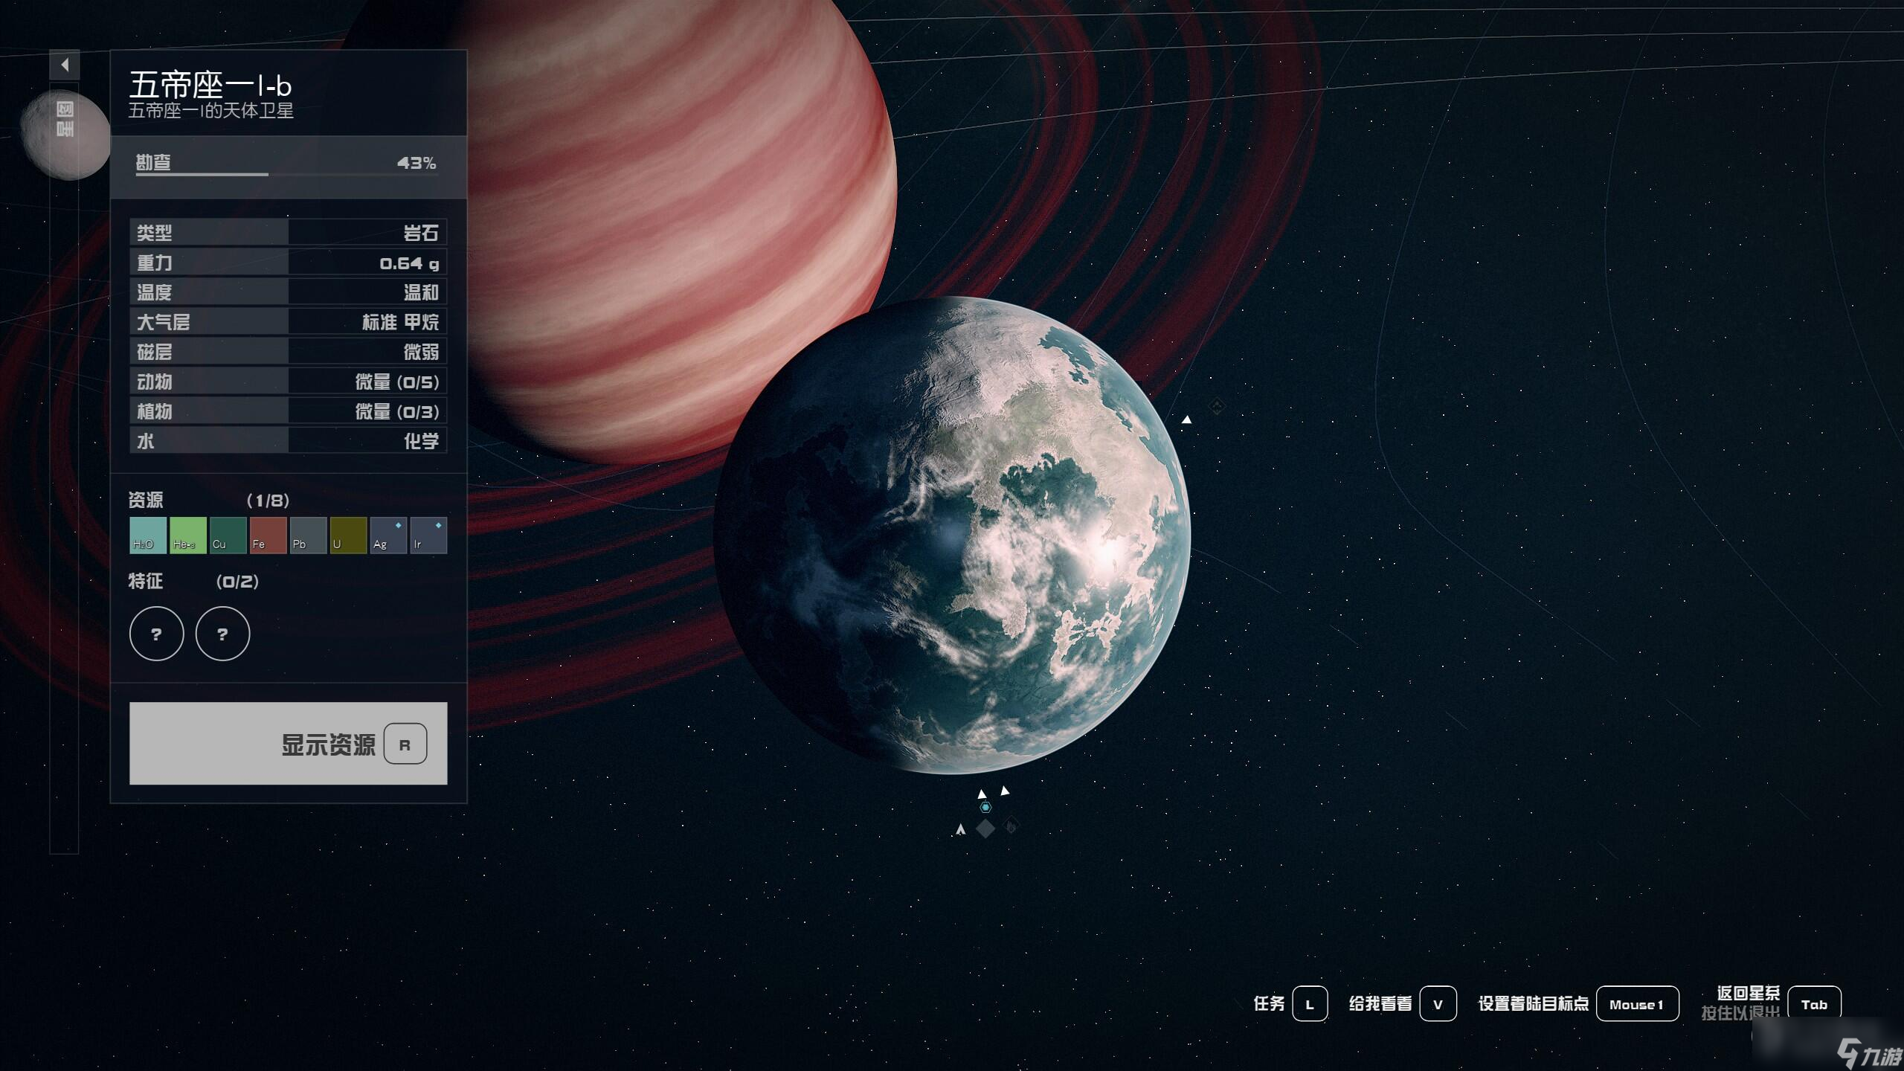Select the H2O water resource tile
The image size is (1904, 1071).
pos(147,535)
